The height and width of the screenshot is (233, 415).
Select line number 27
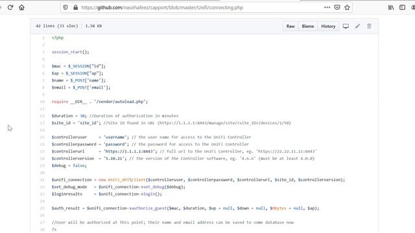coord(42,223)
